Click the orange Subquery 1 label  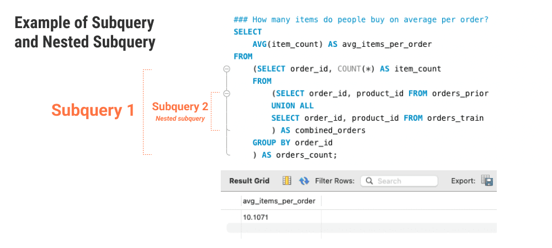pos(93,110)
